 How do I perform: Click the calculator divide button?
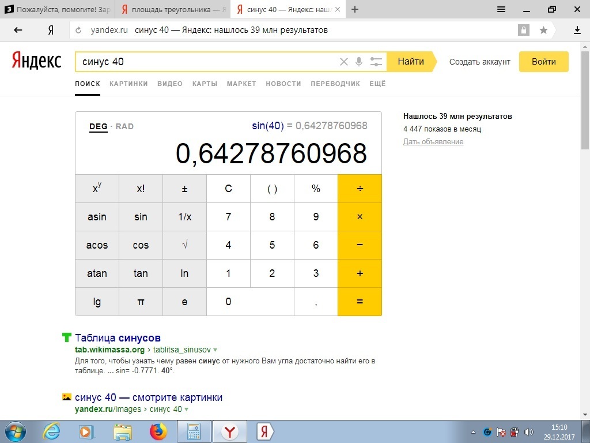pos(360,189)
